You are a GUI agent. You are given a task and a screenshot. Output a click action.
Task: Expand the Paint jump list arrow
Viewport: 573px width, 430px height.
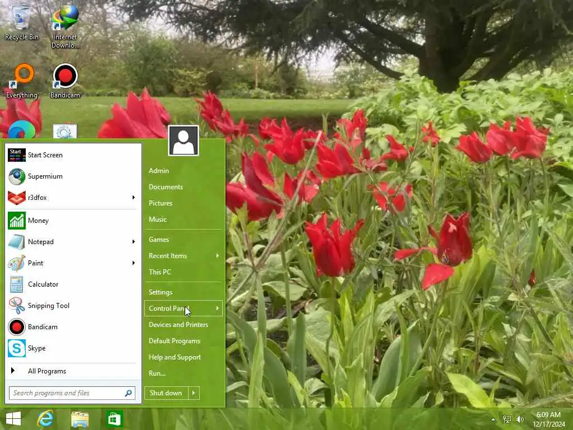click(133, 263)
